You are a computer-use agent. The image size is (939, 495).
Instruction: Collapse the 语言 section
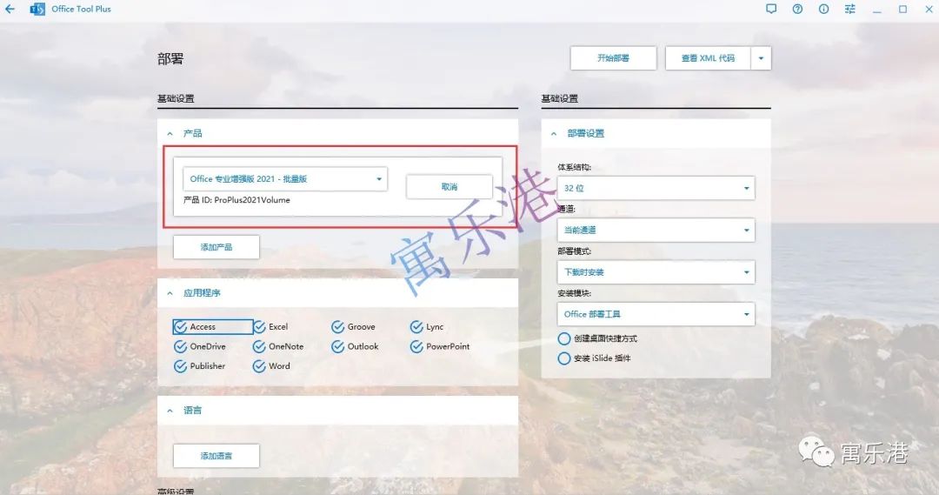(170, 411)
